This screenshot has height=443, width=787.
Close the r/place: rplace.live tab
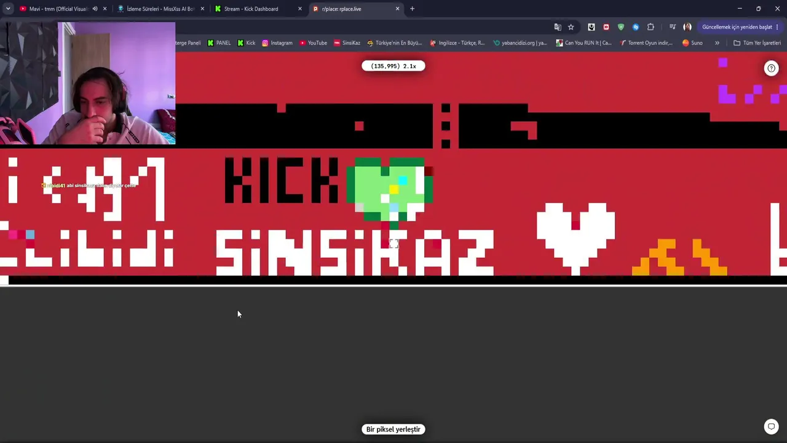click(397, 9)
